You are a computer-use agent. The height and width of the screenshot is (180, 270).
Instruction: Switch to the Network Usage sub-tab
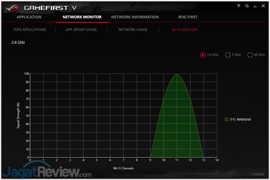click(x=133, y=30)
